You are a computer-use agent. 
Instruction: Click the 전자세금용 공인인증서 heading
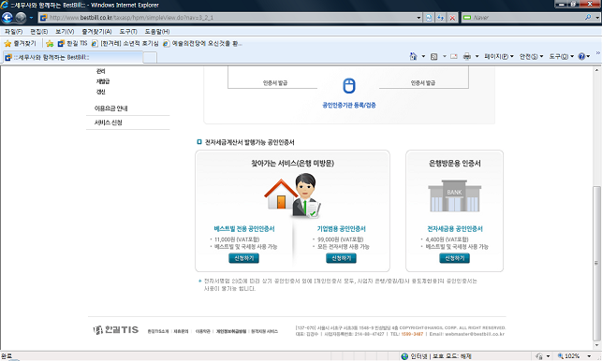pos(455,229)
